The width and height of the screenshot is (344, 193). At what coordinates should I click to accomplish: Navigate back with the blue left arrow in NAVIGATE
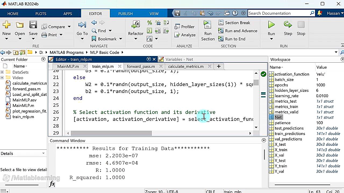(94, 23)
